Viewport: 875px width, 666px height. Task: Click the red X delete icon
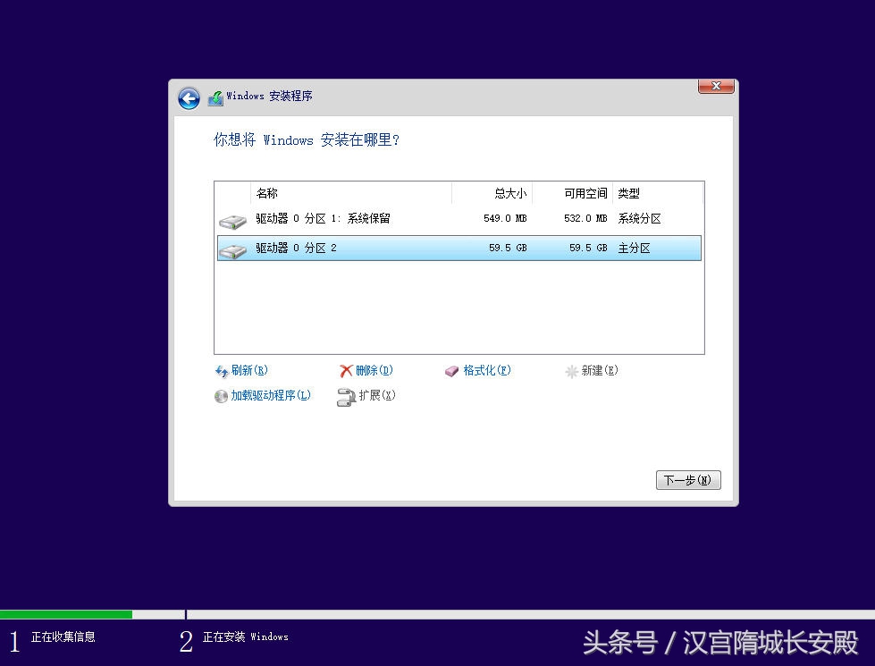(x=346, y=371)
